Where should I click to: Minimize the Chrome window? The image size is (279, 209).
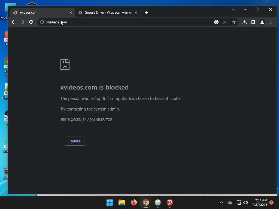pos(245,10)
